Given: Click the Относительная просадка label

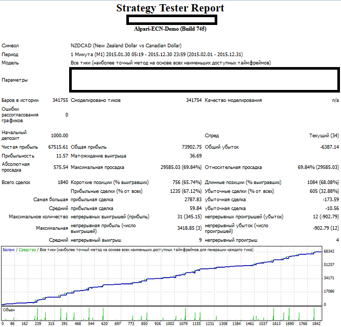Looking at the screenshot, I should point(233,167).
